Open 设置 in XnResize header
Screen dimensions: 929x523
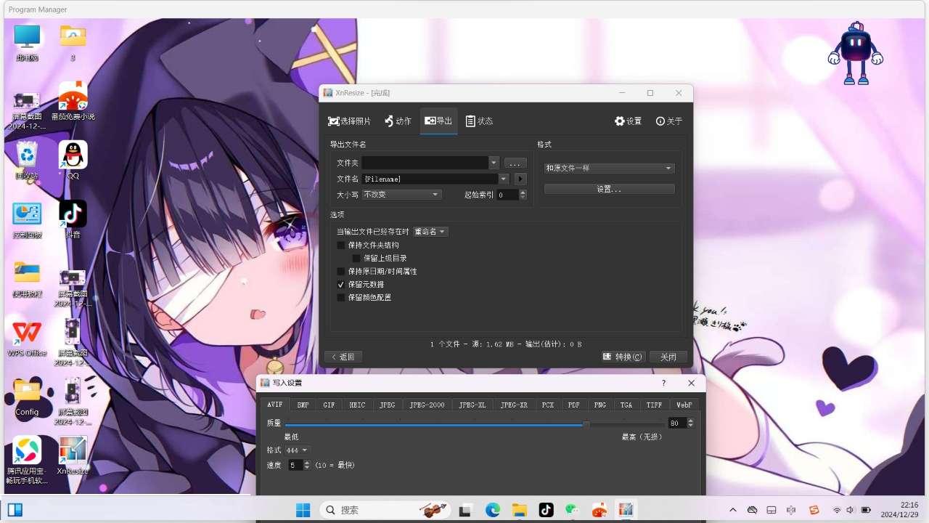coord(628,121)
